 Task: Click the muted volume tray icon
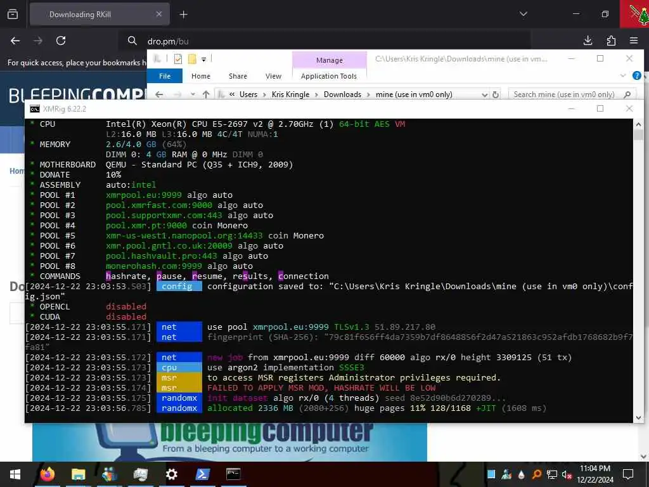click(x=567, y=474)
